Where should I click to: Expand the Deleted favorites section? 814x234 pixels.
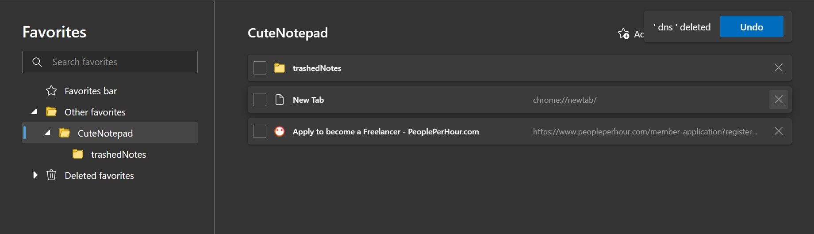(x=35, y=175)
